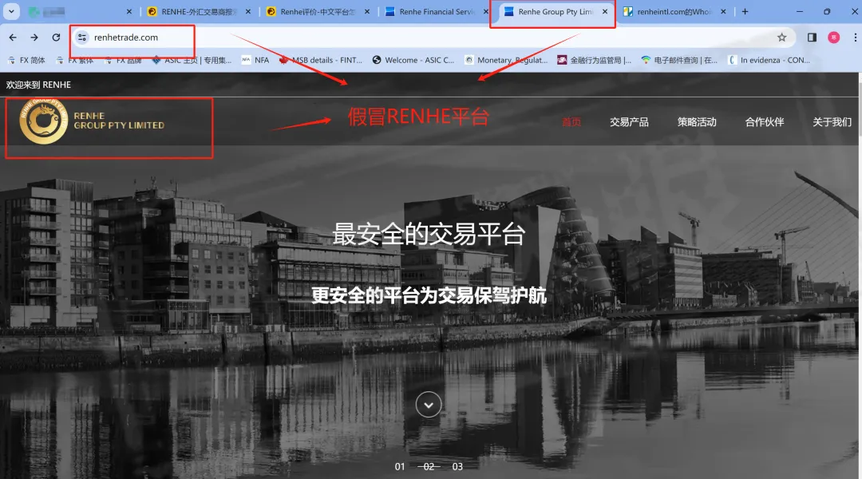Close the Renhe Financial Services tab
The width and height of the screenshot is (862, 479).
pyautogui.click(x=485, y=11)
